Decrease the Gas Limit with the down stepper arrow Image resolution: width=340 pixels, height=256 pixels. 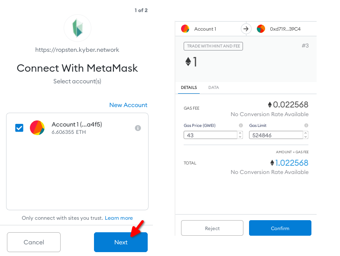pyautogui.click(x=306, y=137)
